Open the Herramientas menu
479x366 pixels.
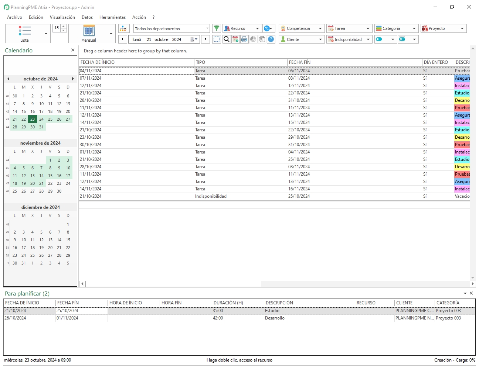[x=112, y=17]
